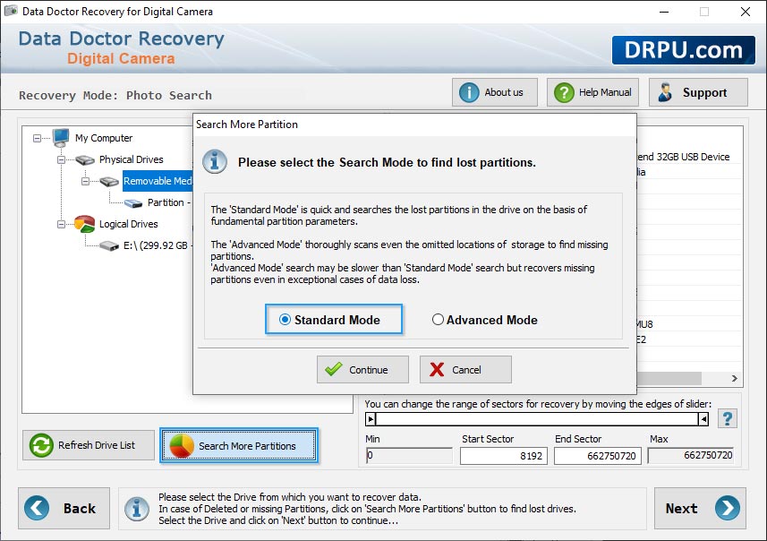Click the Support button
The width and height of the screenshot is (767, 541).
click(x=698, y=92)
